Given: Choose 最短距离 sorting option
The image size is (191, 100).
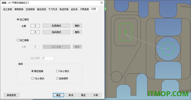Looking at the screenshot, I should 37,71.
